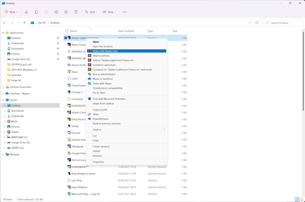Select the HUMANKIND shortcut icon
Screen dimensions: 305x202
69,167
